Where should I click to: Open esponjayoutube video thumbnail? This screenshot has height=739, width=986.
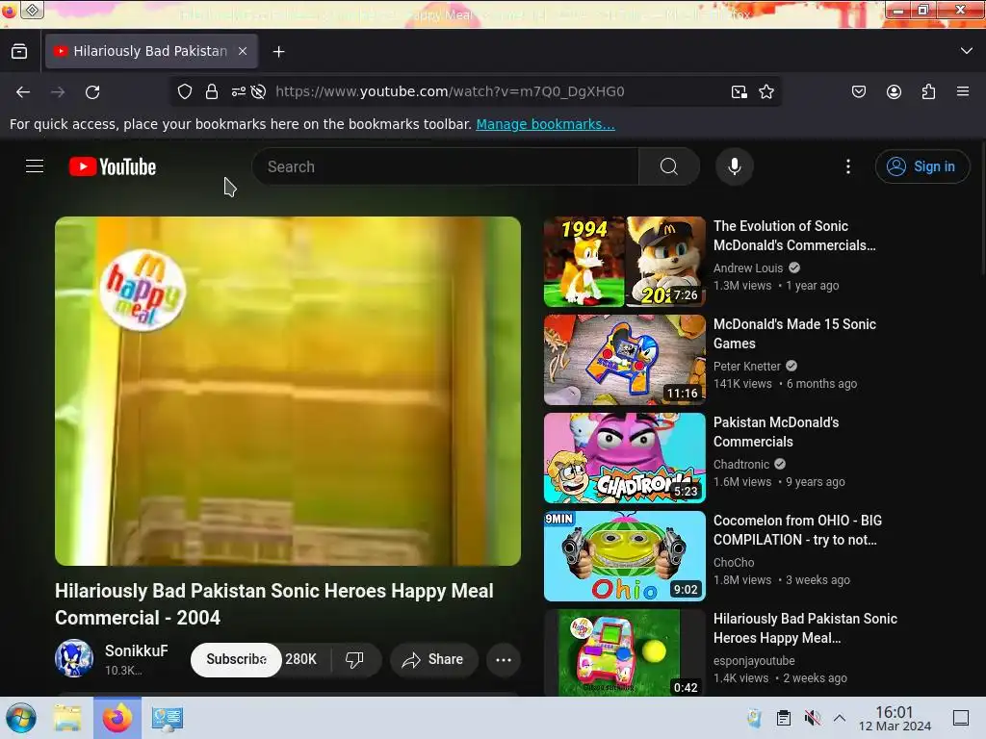coord(624,652)
